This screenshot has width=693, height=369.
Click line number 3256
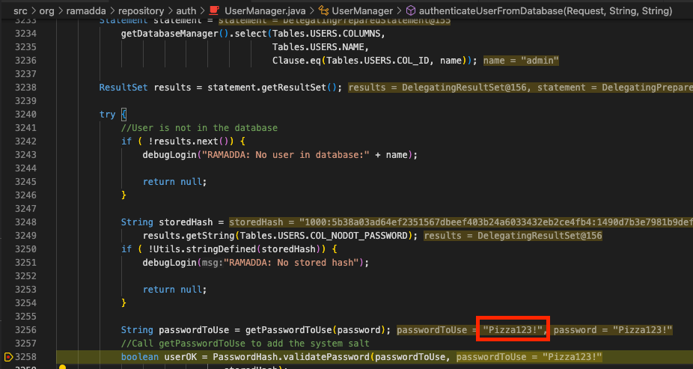(x=25, y=329)
